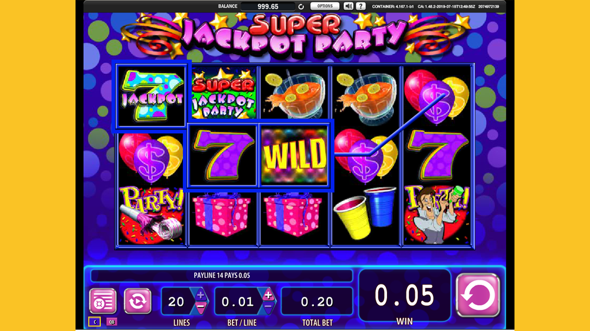Start autoplay with the pink circular-arrows button
The width and height of the screenshot is (590, 331).
coord(137,300)
